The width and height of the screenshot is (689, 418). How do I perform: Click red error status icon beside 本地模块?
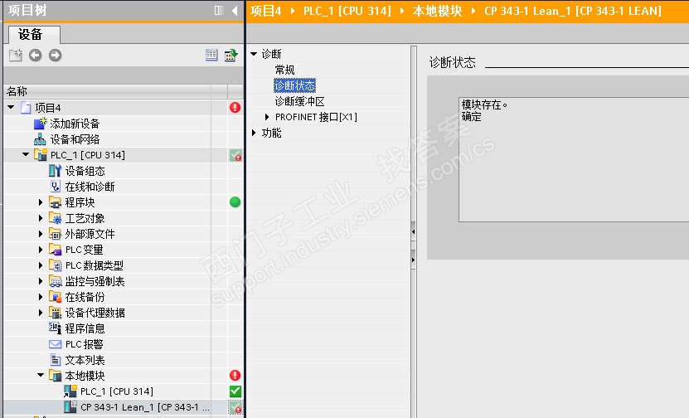tap(235, 376)
